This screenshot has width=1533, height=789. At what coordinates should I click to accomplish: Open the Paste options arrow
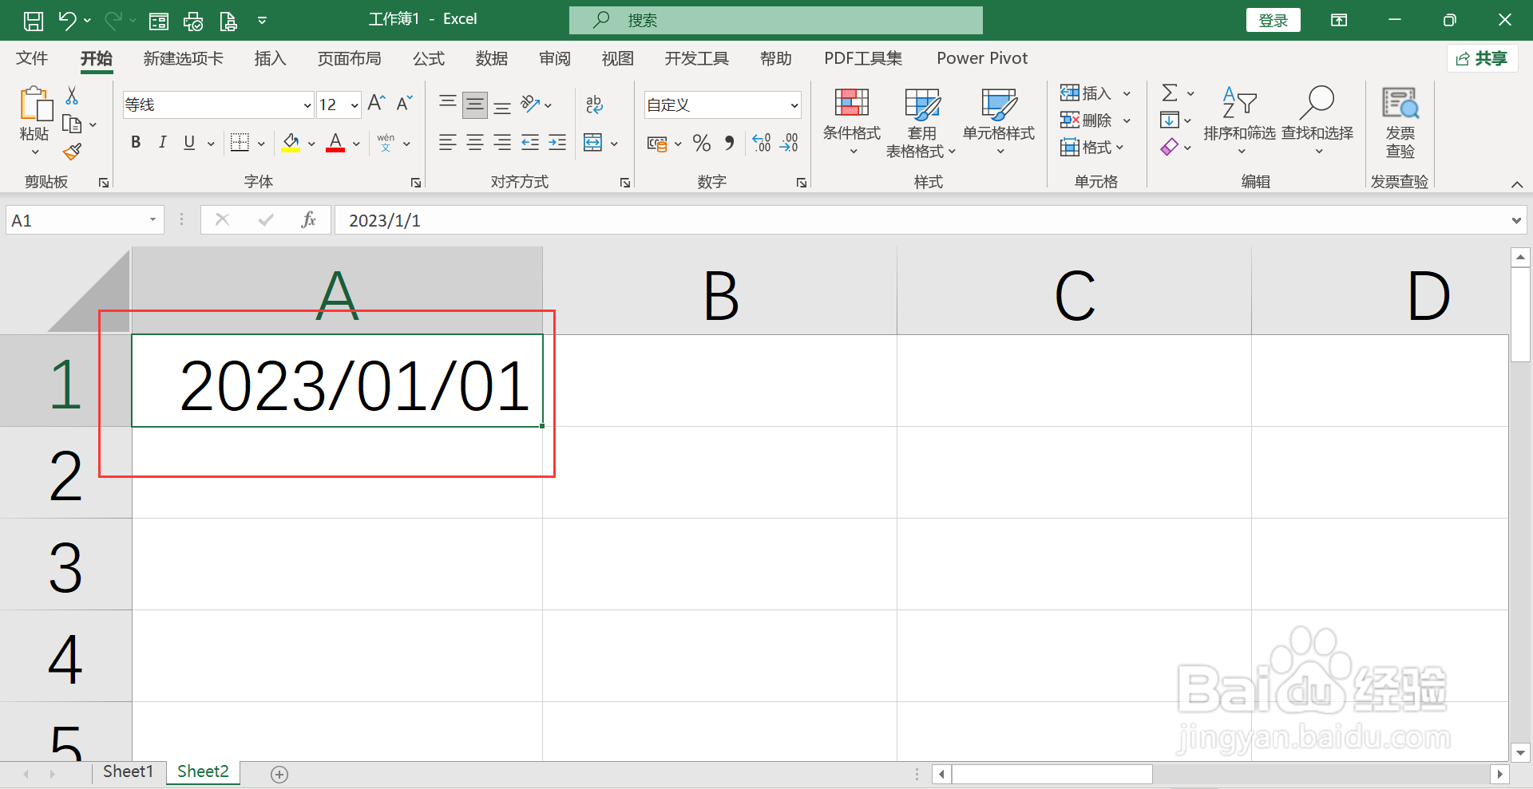(34, 152)
